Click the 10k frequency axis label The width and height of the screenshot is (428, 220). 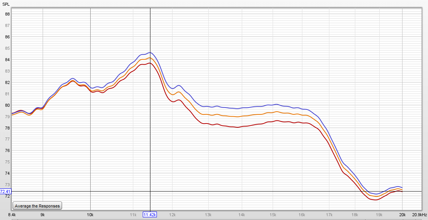click(x=90, y=215)
